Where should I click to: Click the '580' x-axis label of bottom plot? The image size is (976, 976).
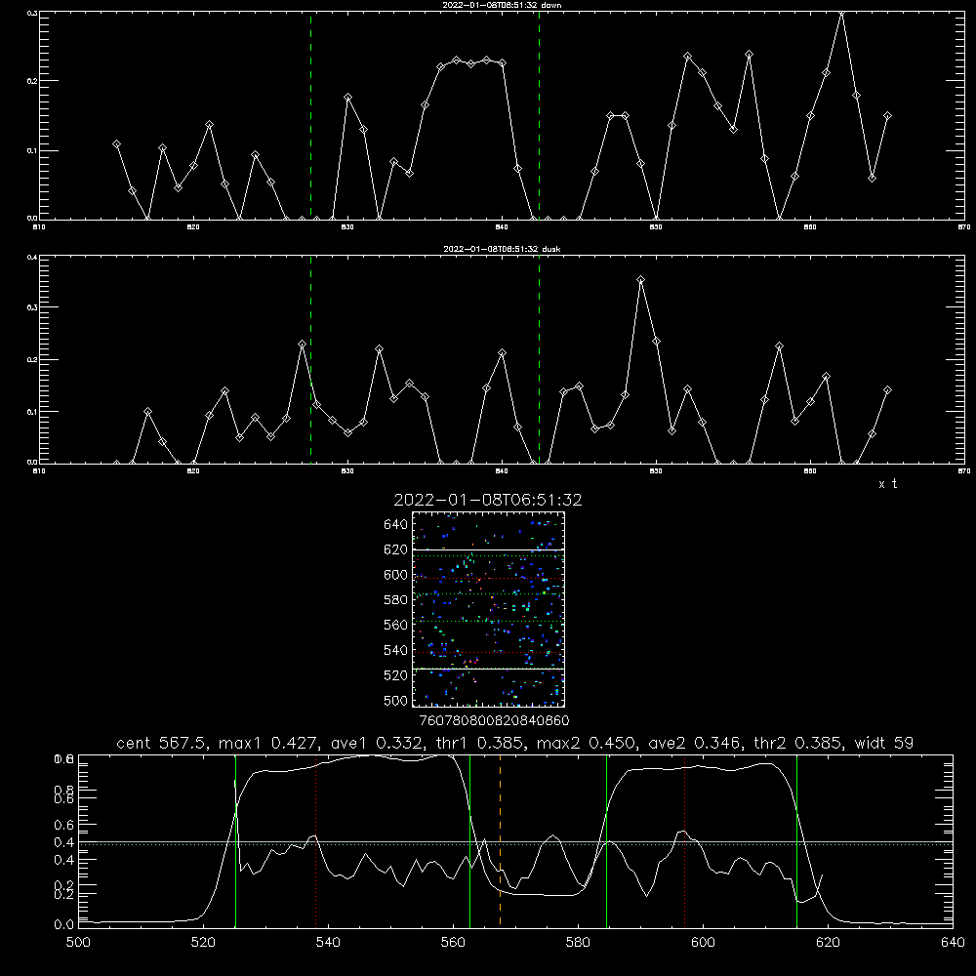pos(578,943)
